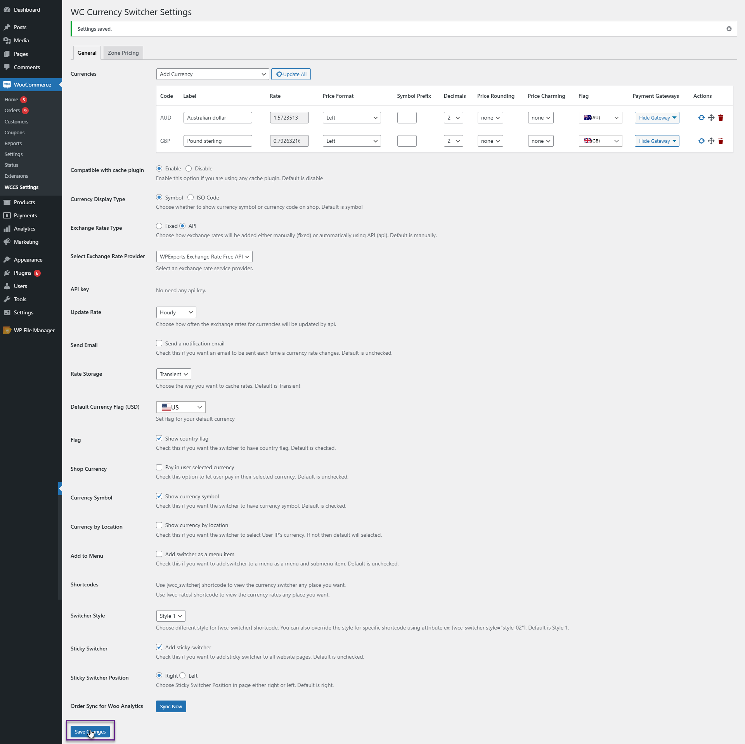Open Analytics in the sidebar
The width and height of the screenshot is (745, 744).
(31, 229)
